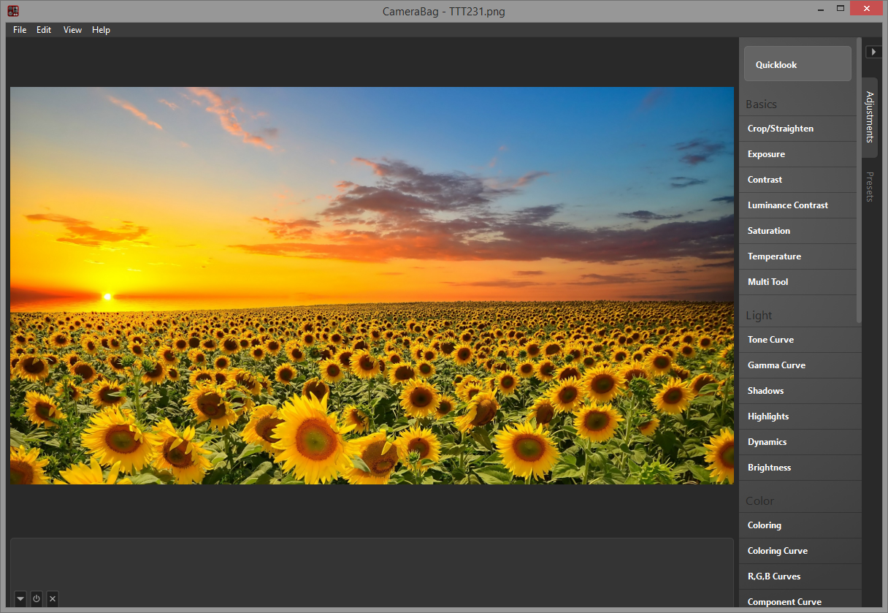The height and width of the screenshot is (613, 888).
Task: Click the X to clear adjustments tray
Action: [53, 598]
